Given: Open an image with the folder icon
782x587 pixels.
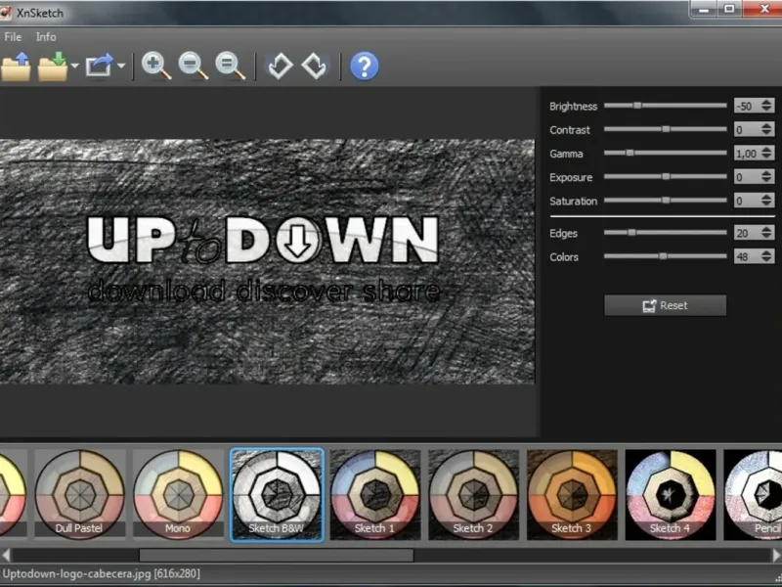Looking at the screenshot, I should 16,67.
